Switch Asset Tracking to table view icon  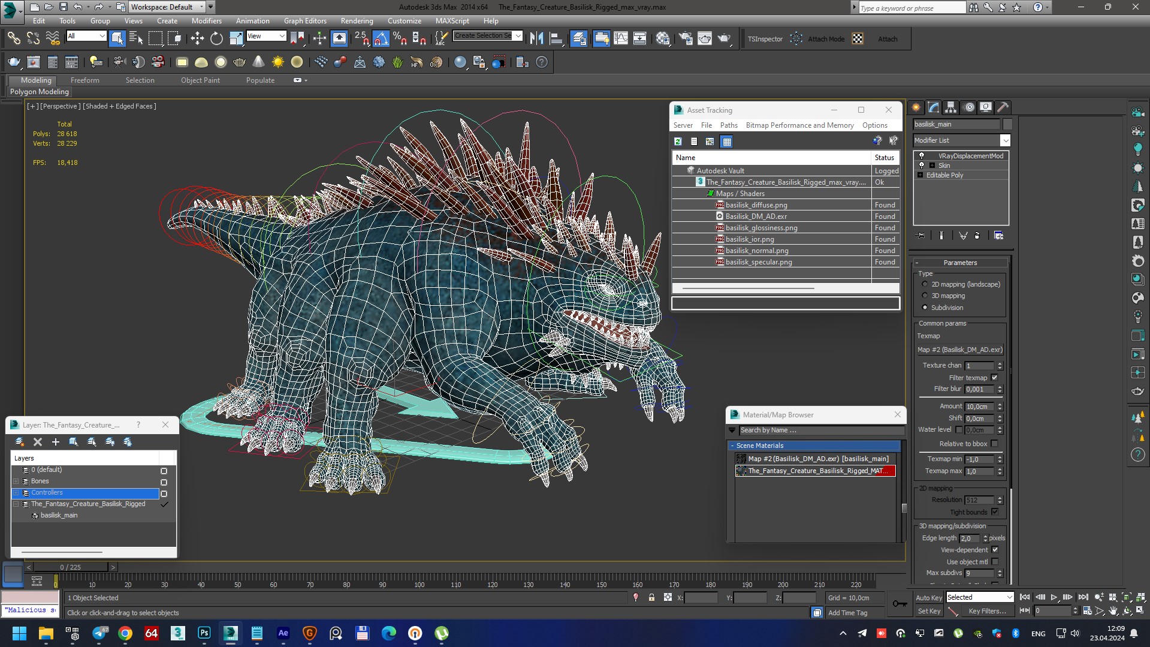coord(726,142)
